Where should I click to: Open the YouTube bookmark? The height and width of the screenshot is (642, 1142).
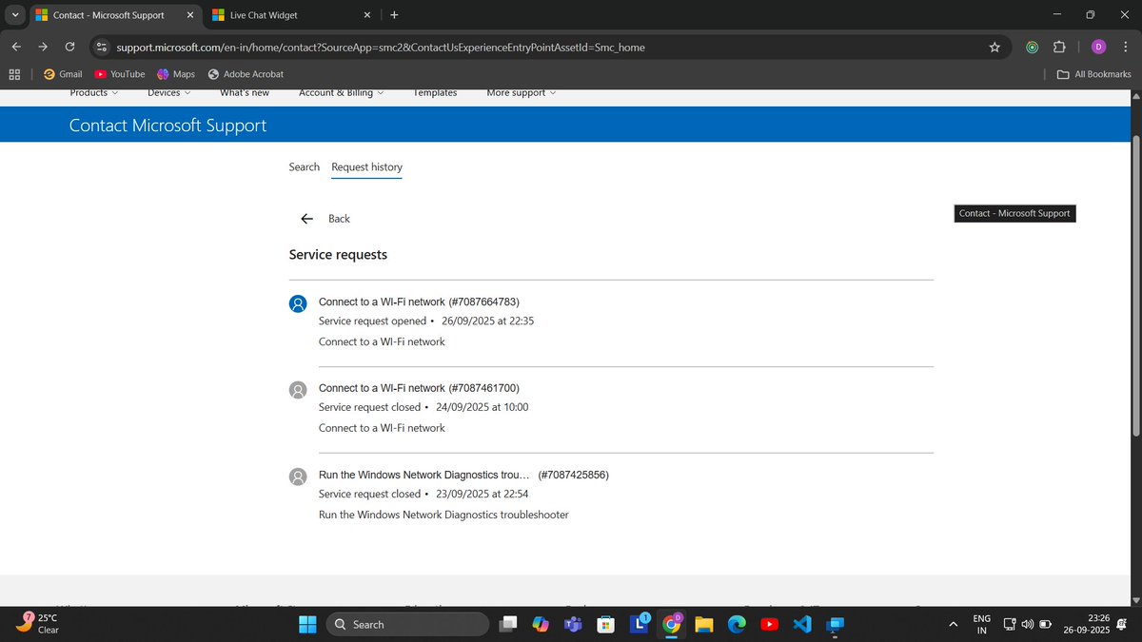120,74
